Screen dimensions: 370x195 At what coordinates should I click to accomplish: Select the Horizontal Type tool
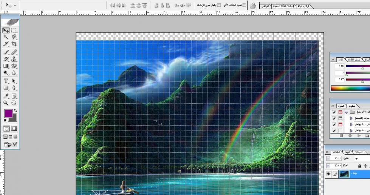6,81
